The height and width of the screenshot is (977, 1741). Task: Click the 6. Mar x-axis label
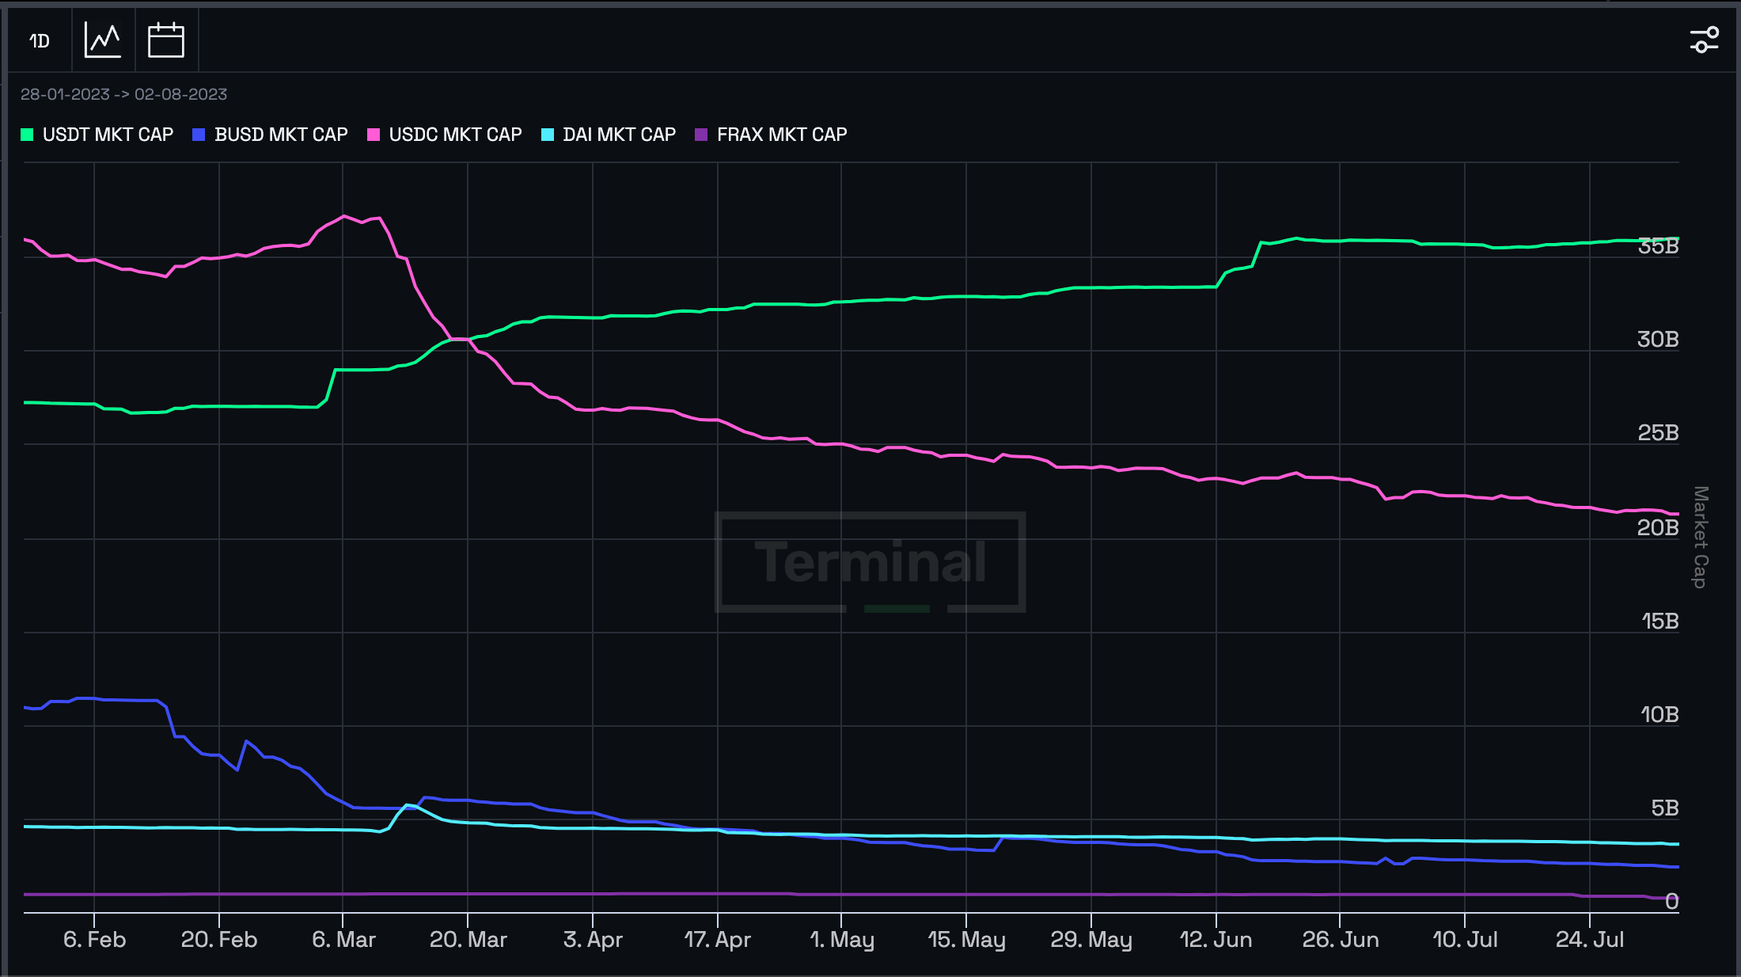[343, 940]
